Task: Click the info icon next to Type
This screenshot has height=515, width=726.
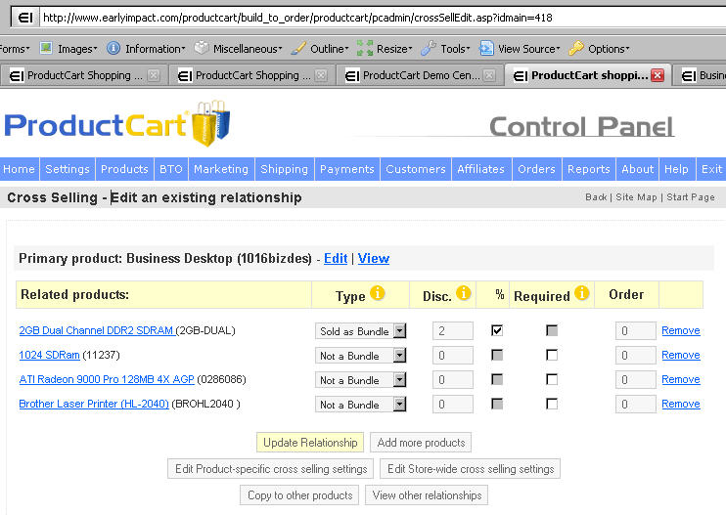Action: 378,293
